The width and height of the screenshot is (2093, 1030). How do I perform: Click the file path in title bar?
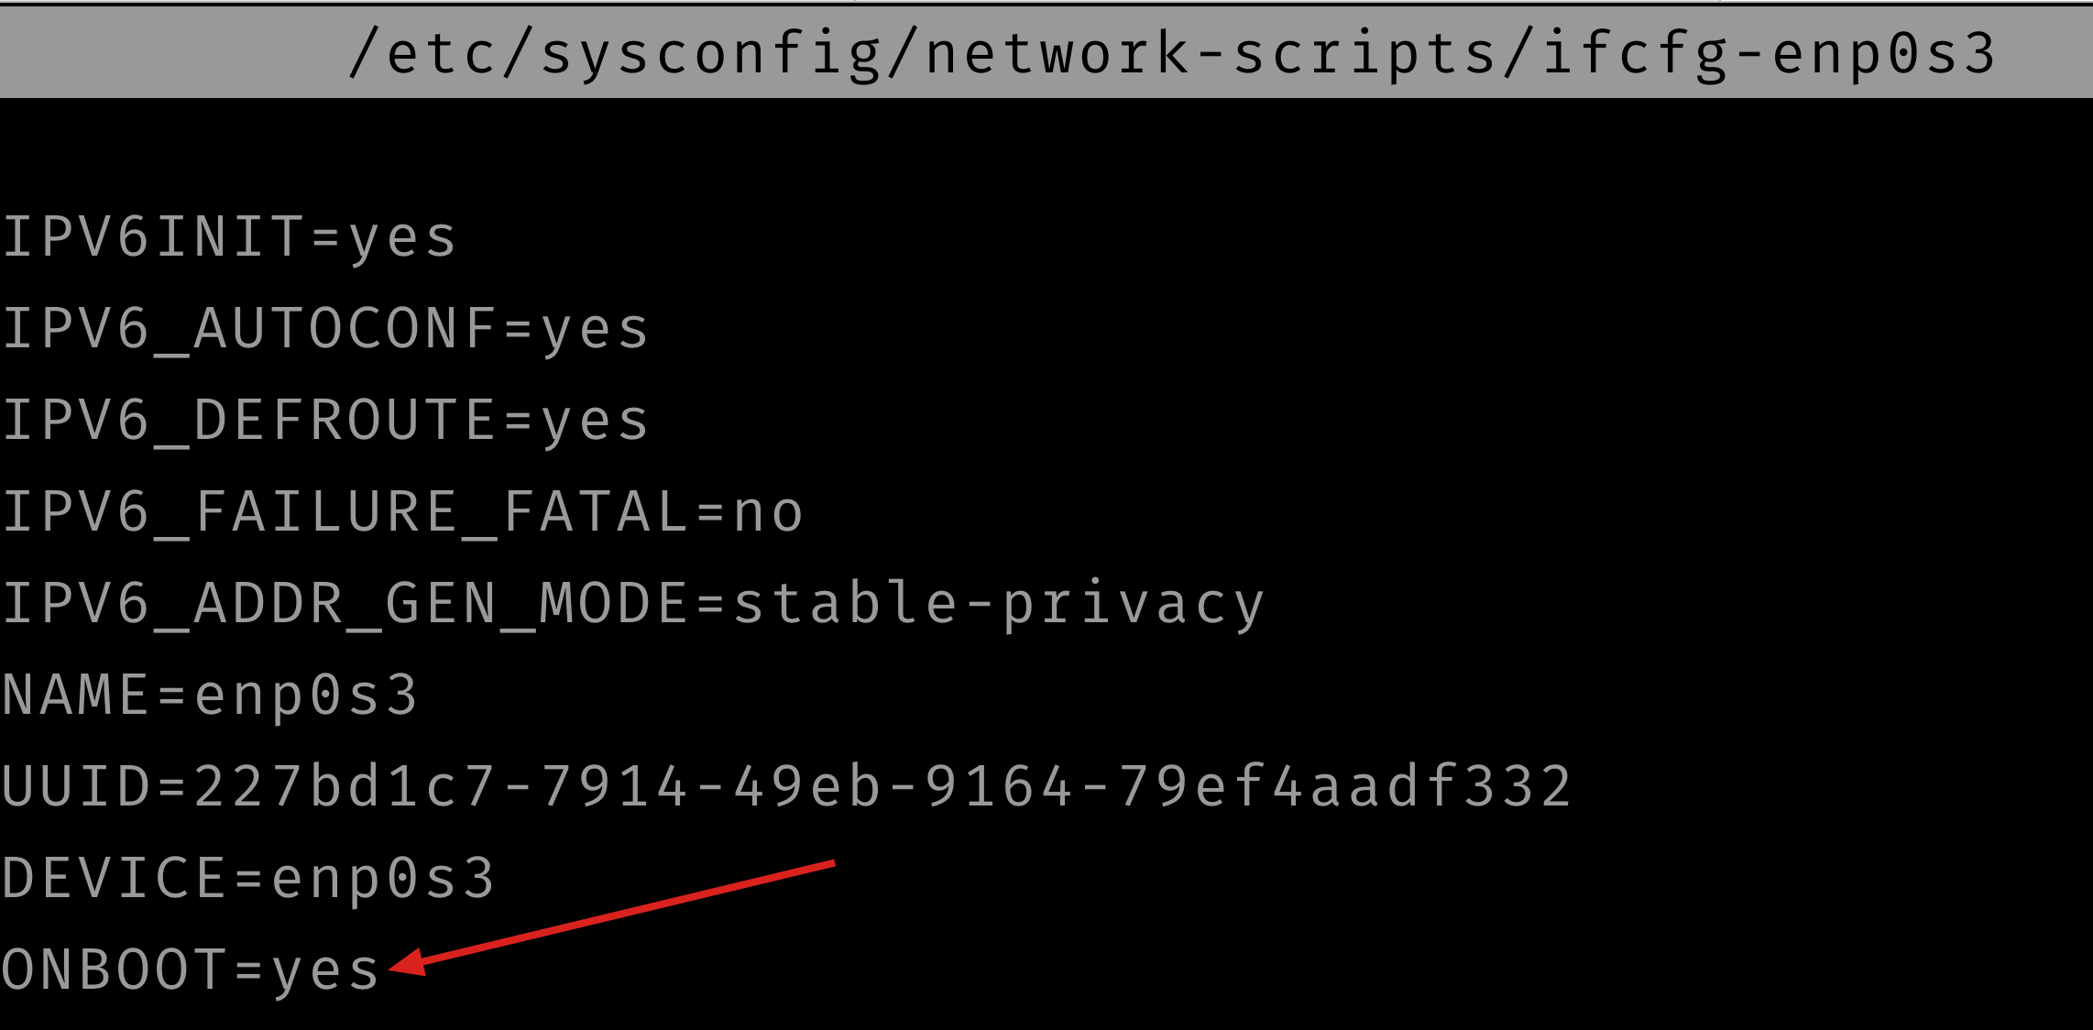[x=1172, y=54]
